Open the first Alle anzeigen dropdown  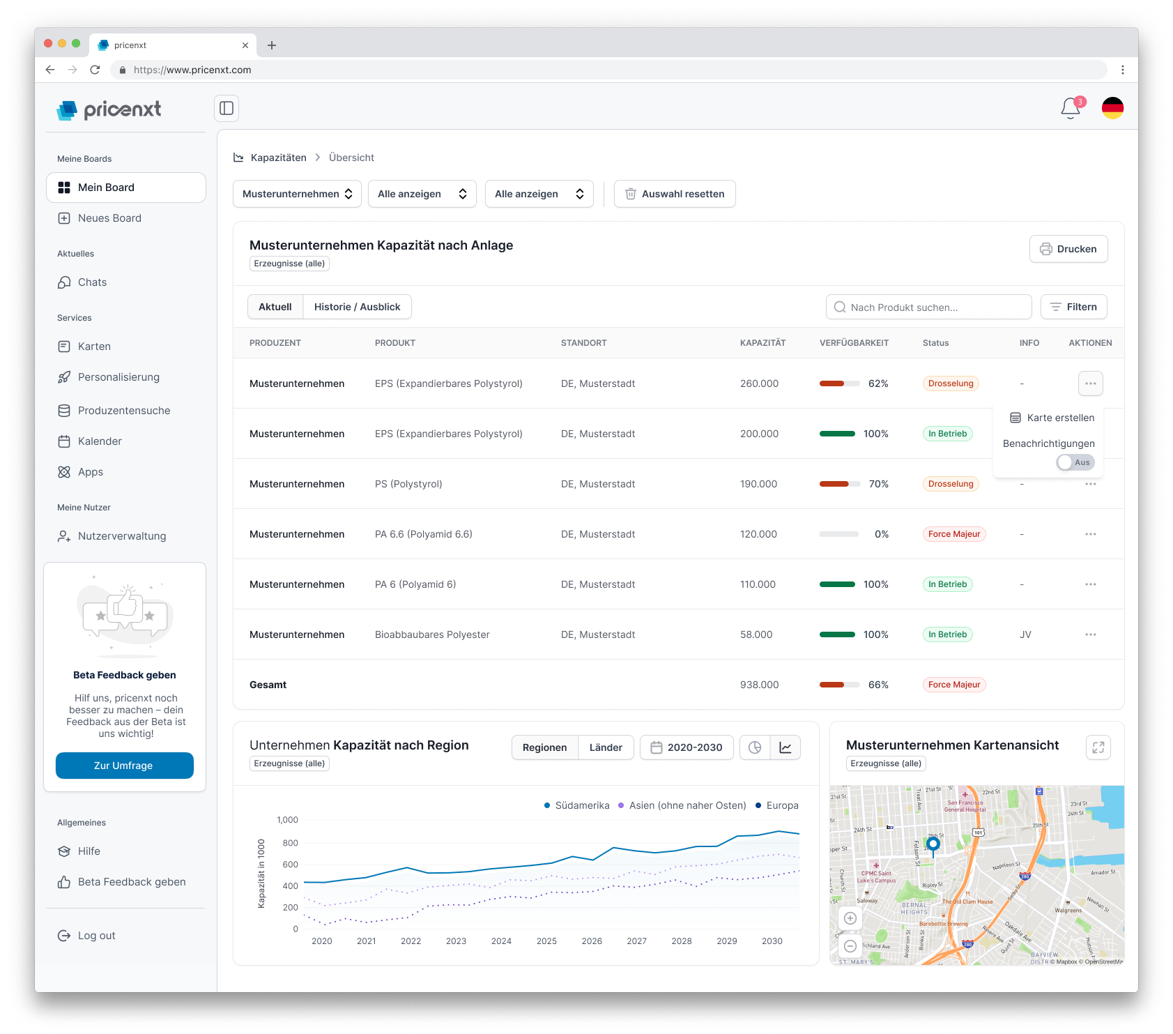pyautogui.click(x=422, y=194)
